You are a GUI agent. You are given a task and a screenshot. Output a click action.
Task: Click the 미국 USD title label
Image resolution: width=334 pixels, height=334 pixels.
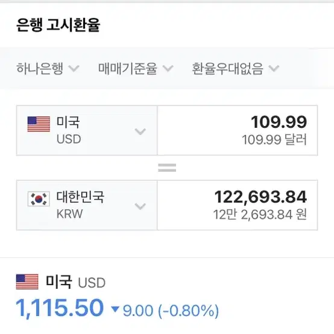75,282
